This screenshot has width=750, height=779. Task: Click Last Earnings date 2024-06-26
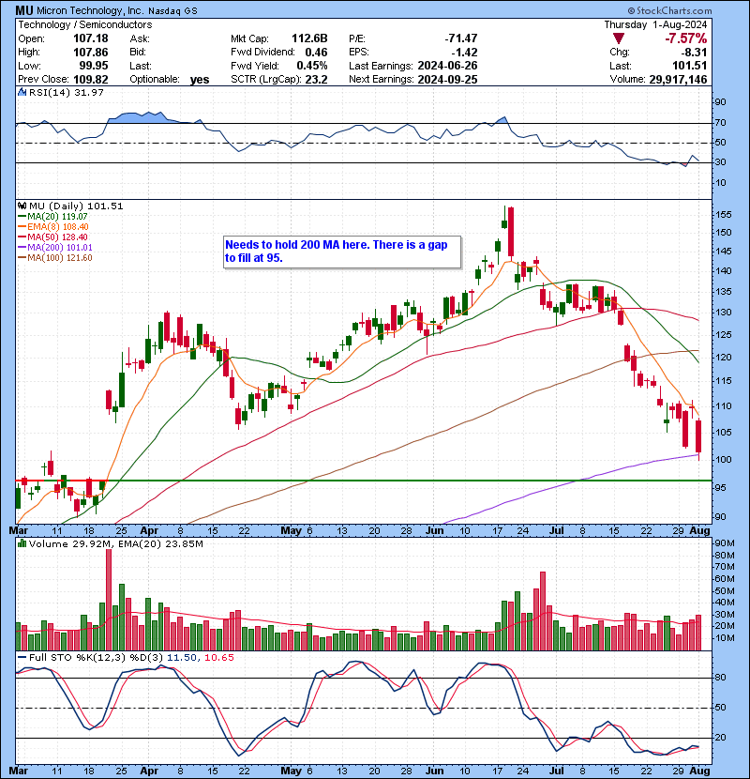pos(447,66)
